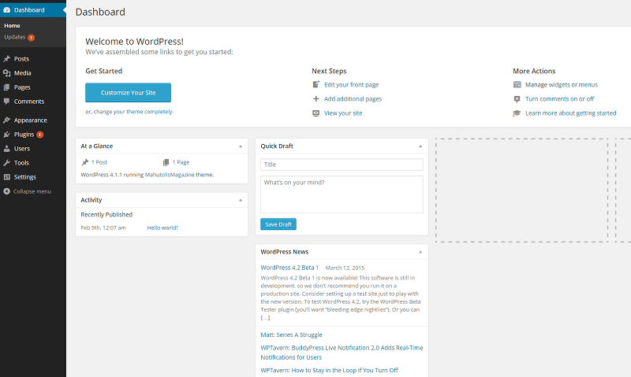Open the Hello world! post link
The image size is (631, 377).
[x=162, y=227]
